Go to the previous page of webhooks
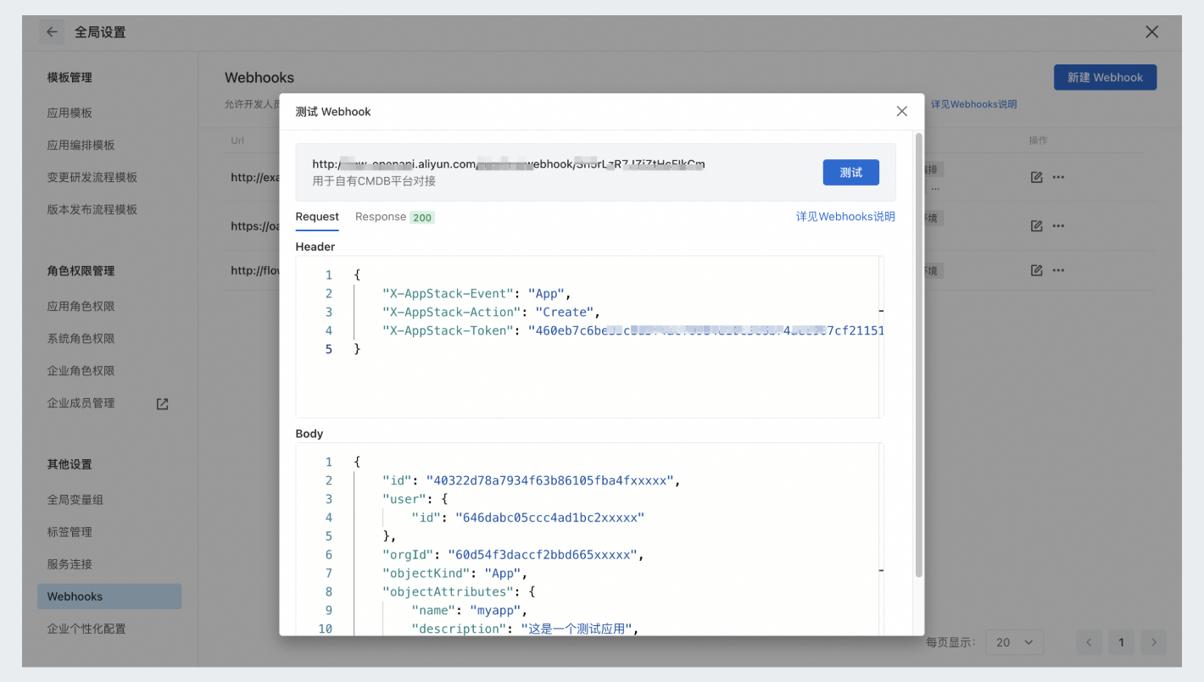The width and height of the screenshot is (1204, 682). coord(1090,642)
